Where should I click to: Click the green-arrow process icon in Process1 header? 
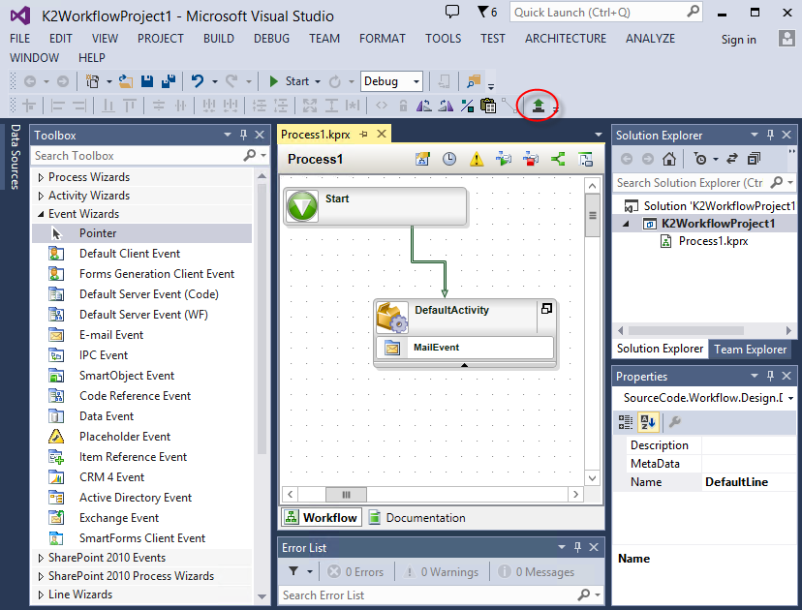[504, 159]
